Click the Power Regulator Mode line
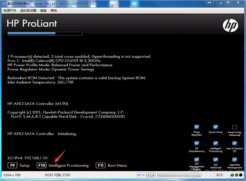Screen dimensions: 246x181 (51, 69)
